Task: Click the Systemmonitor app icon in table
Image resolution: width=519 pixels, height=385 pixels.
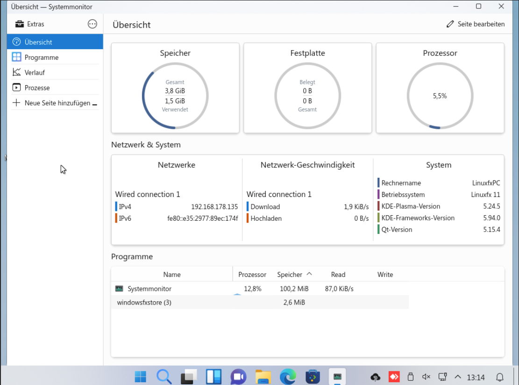Action: pos(119,289)
